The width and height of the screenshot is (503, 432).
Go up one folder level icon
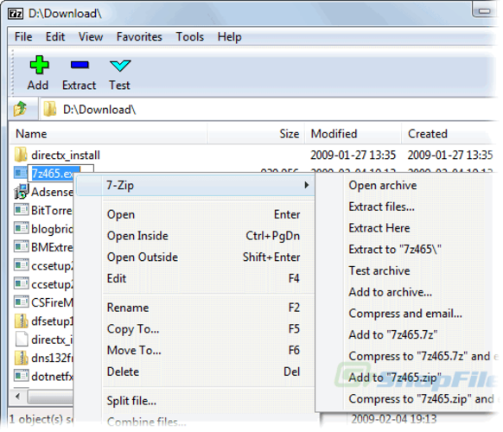click(x=20, y=109)
